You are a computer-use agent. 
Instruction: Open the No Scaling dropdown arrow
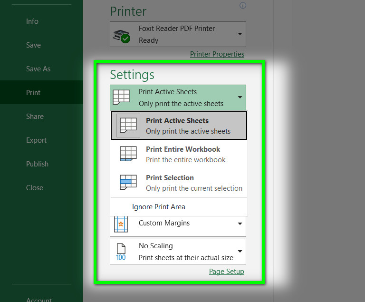coord(240,252)
